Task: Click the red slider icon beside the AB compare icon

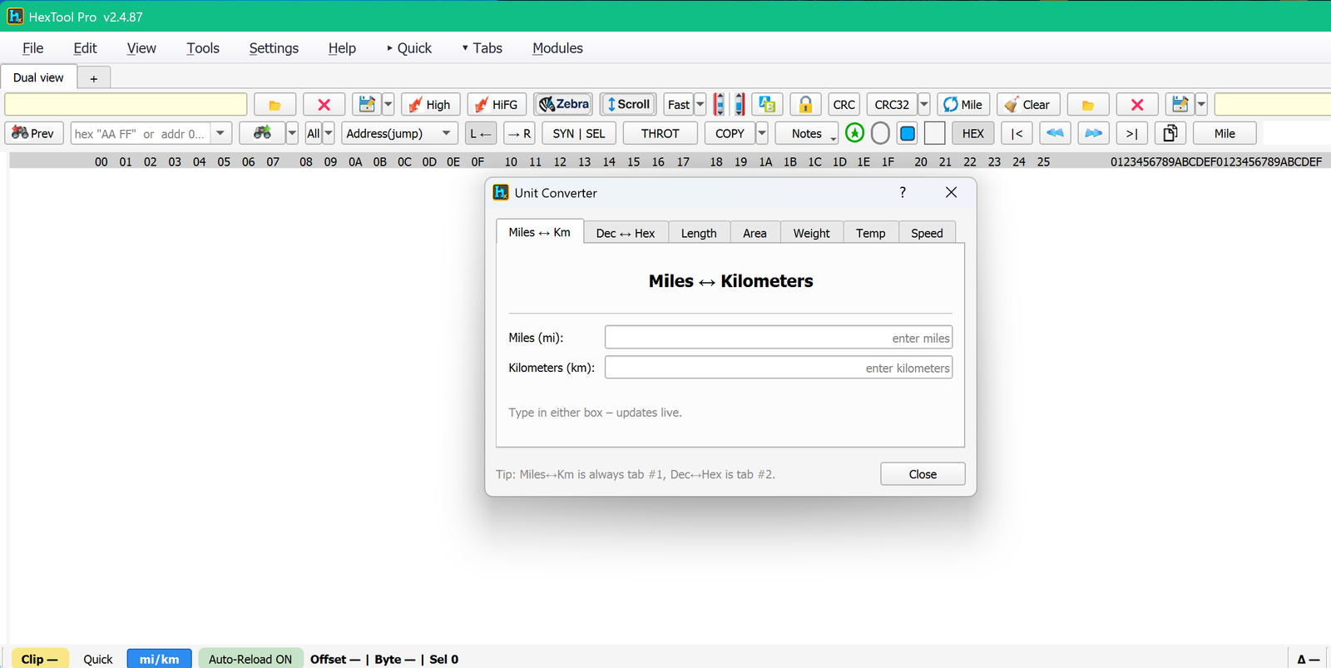Action: (739, 105)
